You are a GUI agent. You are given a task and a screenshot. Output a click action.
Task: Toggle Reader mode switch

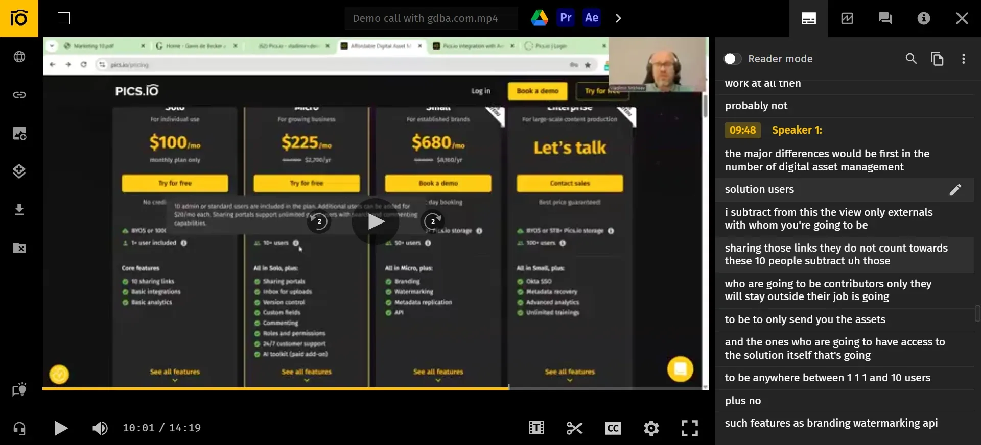pos(733,59)
